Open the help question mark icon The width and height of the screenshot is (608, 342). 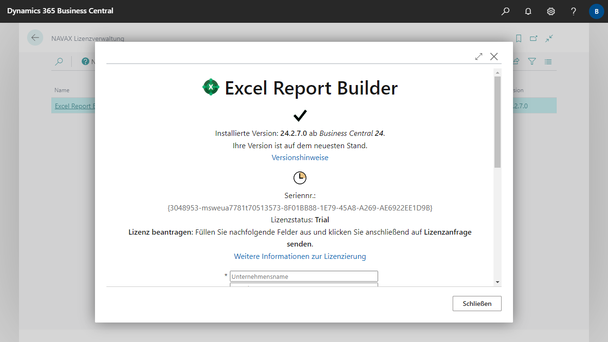tap(574, 11)
